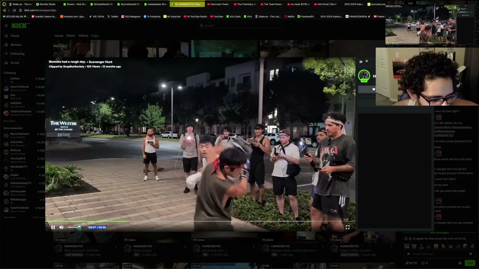Open NickLee in Recommended list
Image resolution: width=479 pixels, height=269 pixels.
coord(24,152)
